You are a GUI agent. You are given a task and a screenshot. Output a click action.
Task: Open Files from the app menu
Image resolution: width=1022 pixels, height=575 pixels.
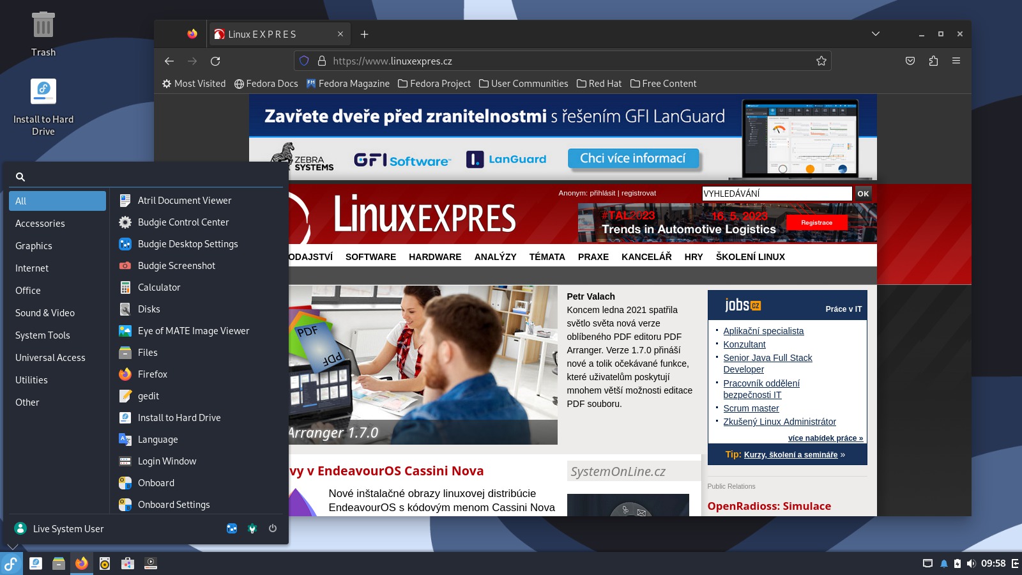pyautogui.click(x=197, y=353)
